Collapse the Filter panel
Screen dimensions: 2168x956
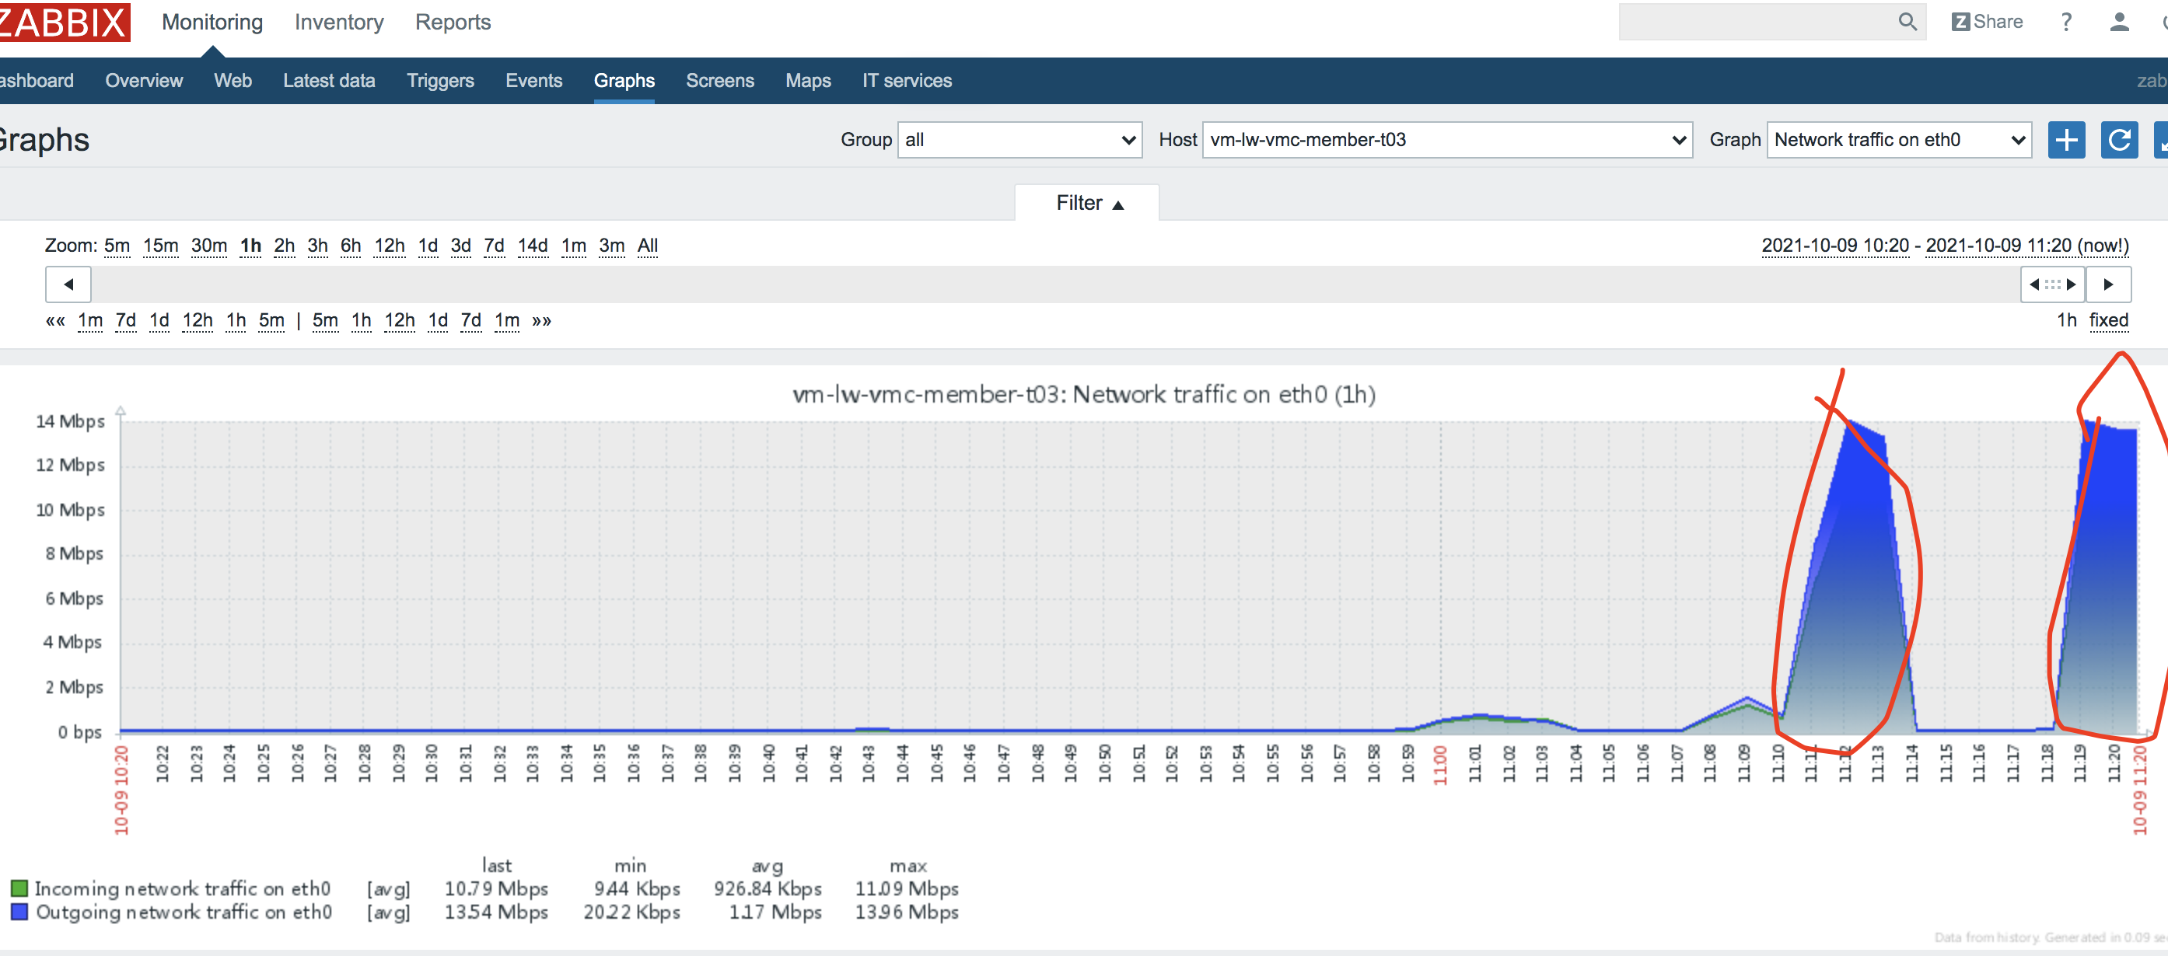[1087, 204]
